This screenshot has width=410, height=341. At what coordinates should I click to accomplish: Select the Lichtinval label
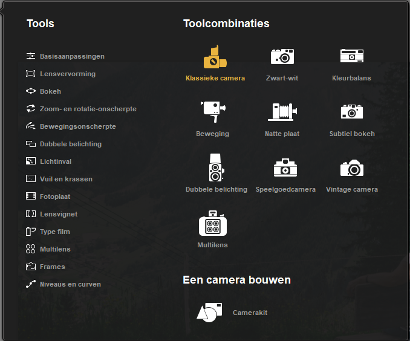click(56, 161)
